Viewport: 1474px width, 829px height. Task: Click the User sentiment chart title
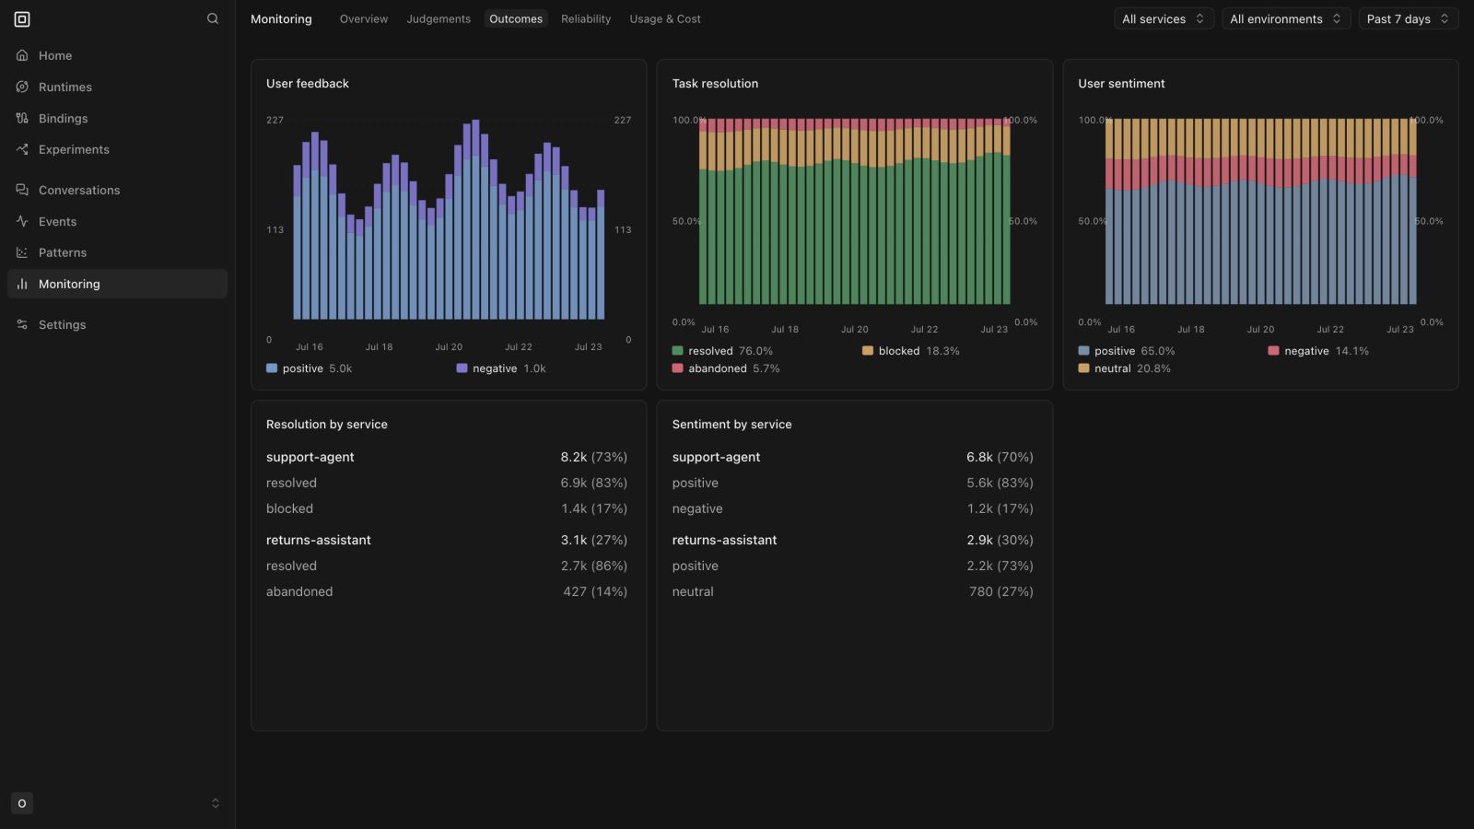pos(1121,83)
